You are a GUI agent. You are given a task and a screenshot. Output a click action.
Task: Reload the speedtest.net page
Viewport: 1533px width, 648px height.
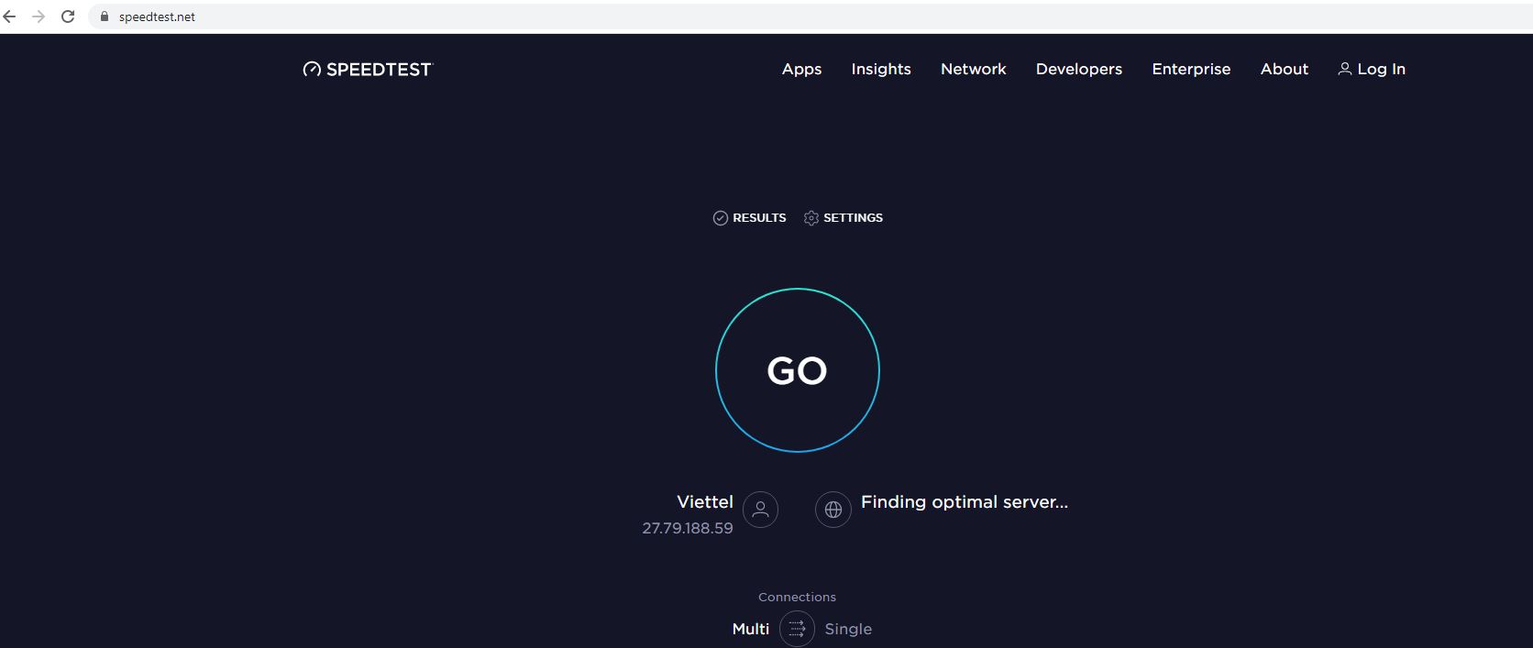tap(68, 16)
